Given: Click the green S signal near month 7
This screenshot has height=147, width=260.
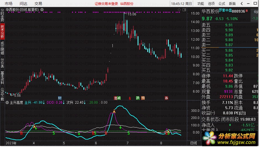Looking at the screenshot, I should click(128, 133).
